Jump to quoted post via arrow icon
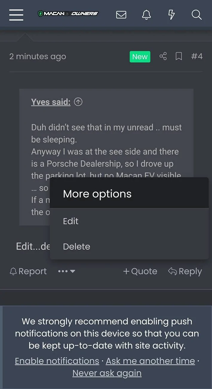 78,102
